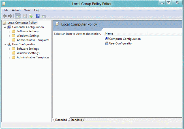Click folder icon of Windows Settings under User Configuration
This screenshot has height=129, width=184.
tap(14, 53)
